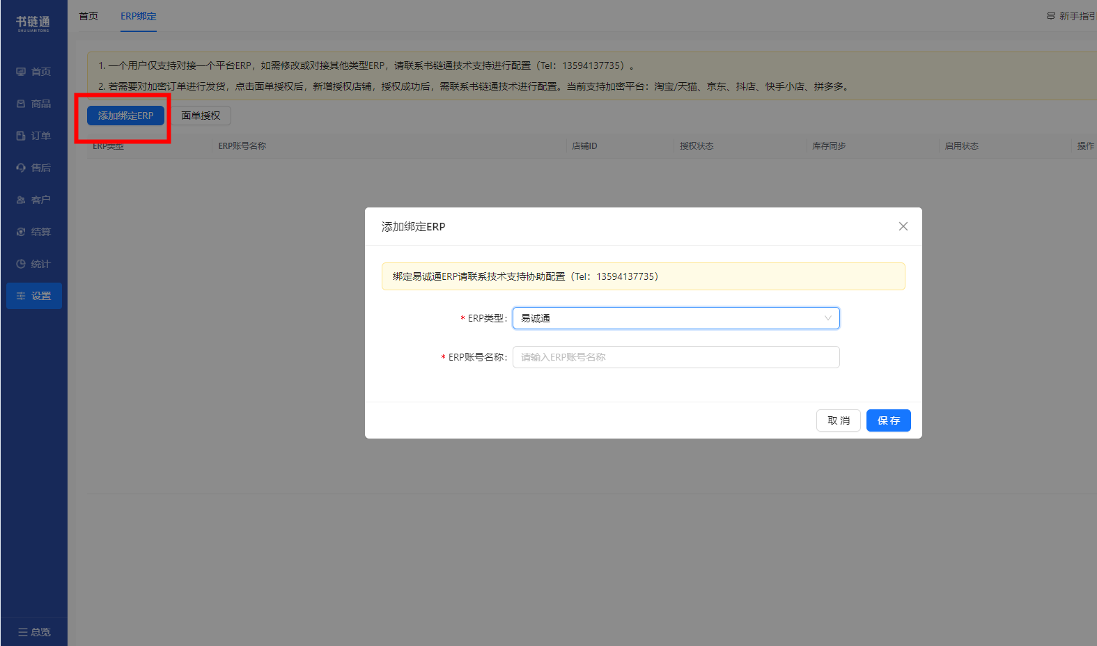The height and width of the screenshot is (646, 1097).
Task: Click the first notice line about 一个用户仅支持对接一个平台ERP
Action: tap(366, 65)
